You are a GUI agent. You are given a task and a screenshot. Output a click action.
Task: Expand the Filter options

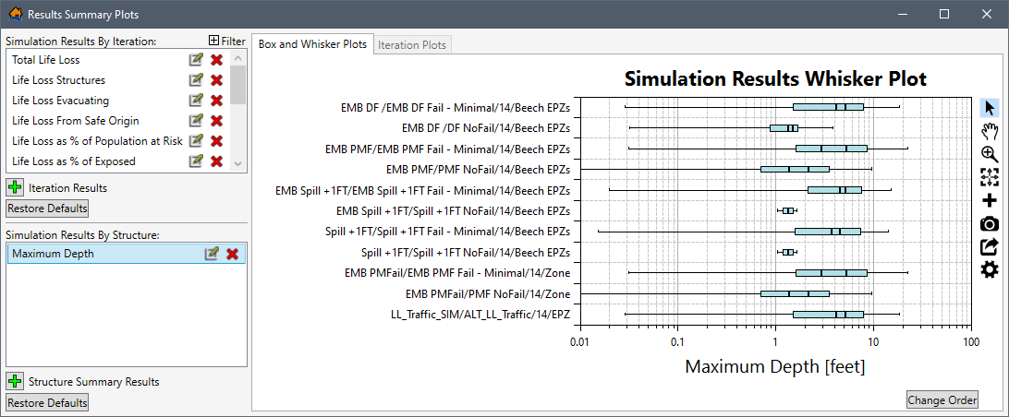point(227,42)
